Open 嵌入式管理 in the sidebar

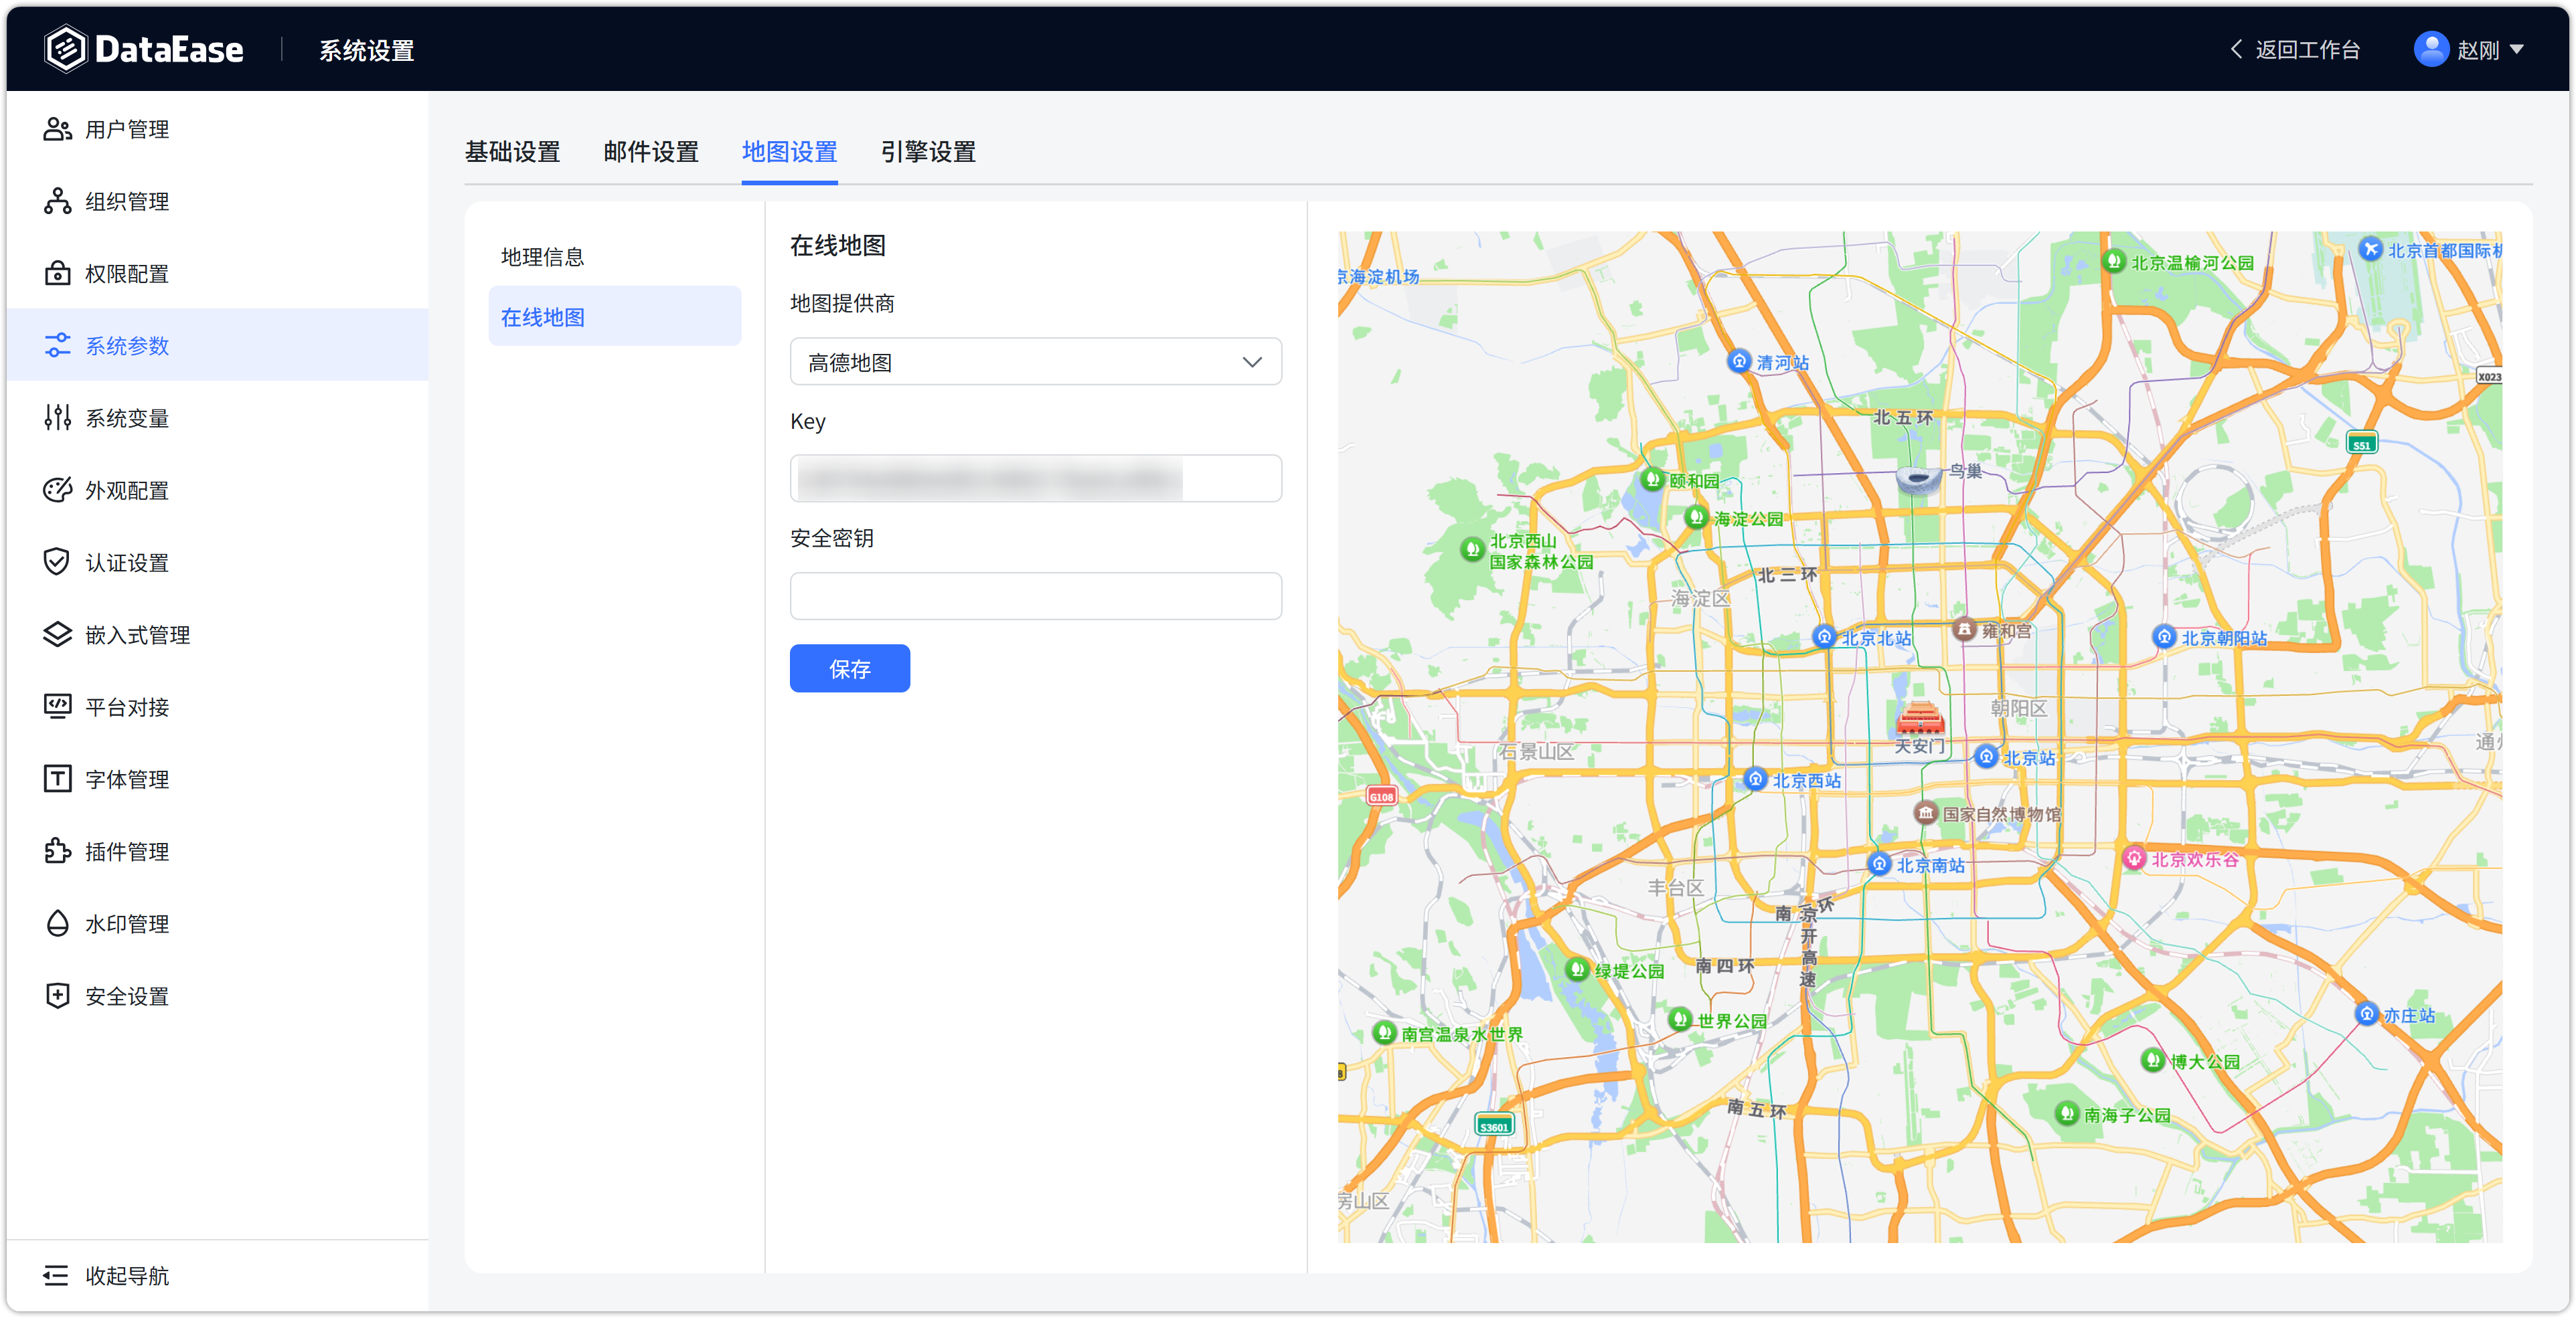(x=217, y=634)
